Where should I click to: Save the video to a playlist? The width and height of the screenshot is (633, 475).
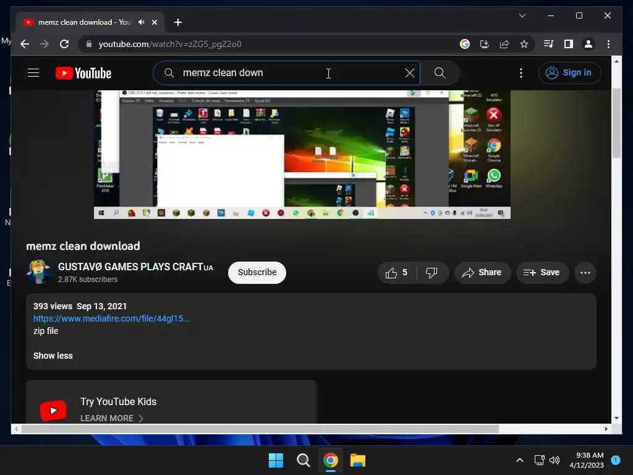pos(542,273)
